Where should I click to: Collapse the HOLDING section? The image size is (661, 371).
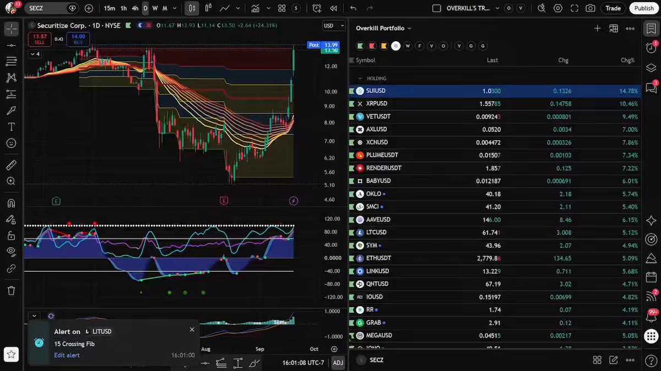point(360,79)
